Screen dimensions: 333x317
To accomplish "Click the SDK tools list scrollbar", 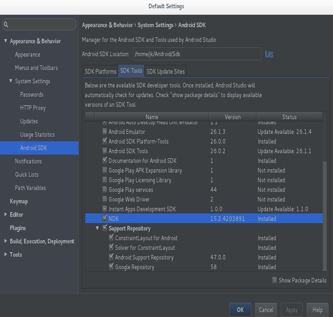I will [x=325, y=216].
